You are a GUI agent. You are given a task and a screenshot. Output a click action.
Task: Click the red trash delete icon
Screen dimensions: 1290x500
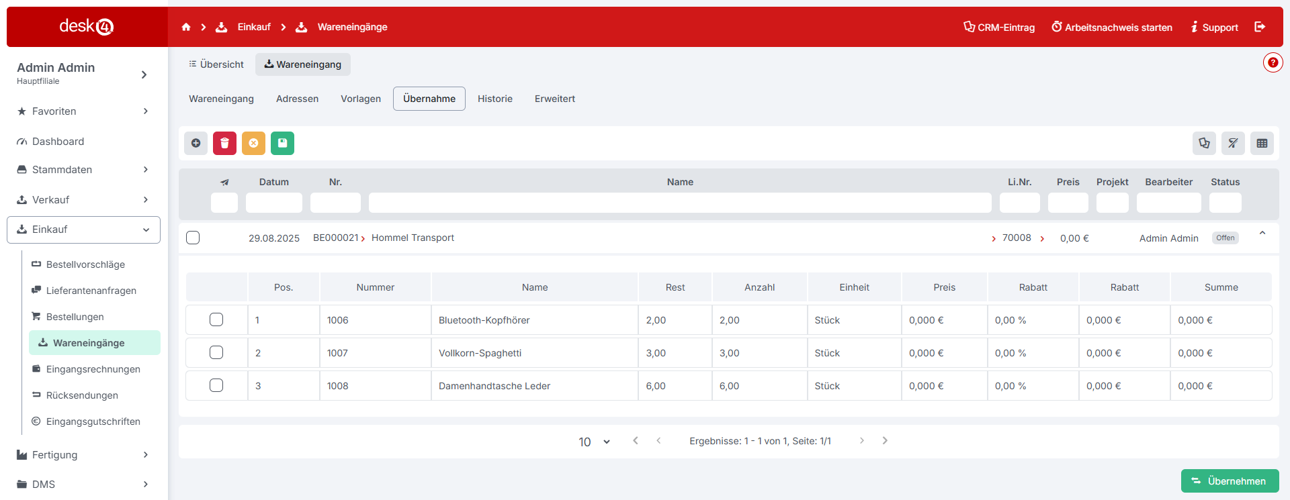pyautogui.click(x=224, y=143)
